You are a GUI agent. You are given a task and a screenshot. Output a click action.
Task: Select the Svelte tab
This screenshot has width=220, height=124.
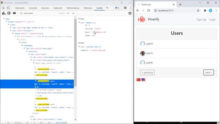[x=99, y=8]
